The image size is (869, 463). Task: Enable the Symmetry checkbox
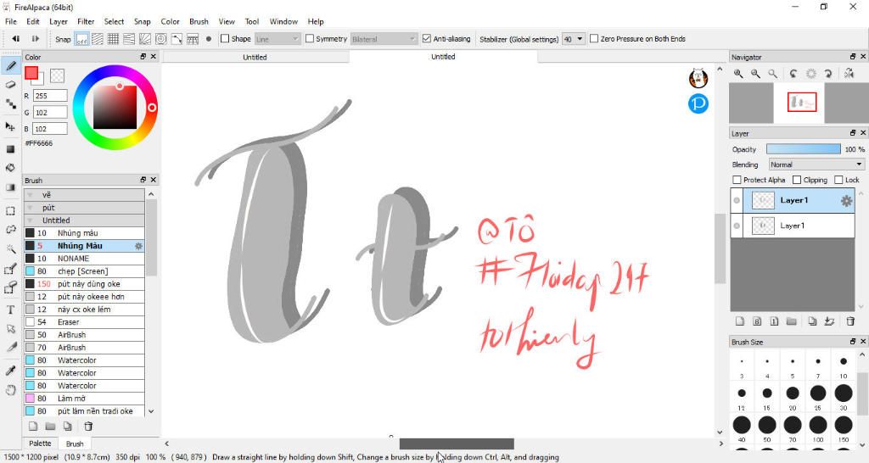pyautogui.click(x=310, y=39)
